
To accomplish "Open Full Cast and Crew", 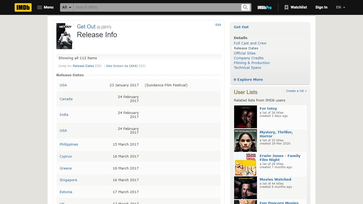I will pyautogui.click(x=250, y=43).
